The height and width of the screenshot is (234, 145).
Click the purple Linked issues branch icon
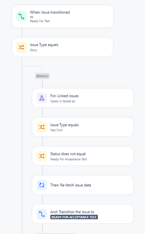pos(42,98)
